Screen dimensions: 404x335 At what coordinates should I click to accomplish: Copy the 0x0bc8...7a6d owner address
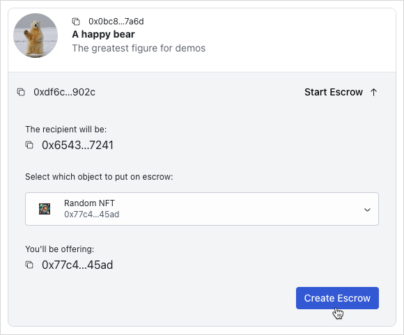pos(76,22)
